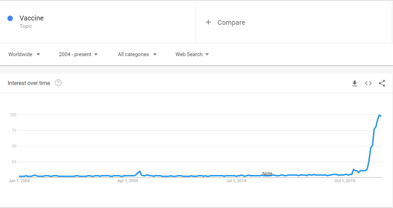The height and width of the screenshot is (208, 393).
Task: Open the Web Search type dropdown
Action: (192, 54)
